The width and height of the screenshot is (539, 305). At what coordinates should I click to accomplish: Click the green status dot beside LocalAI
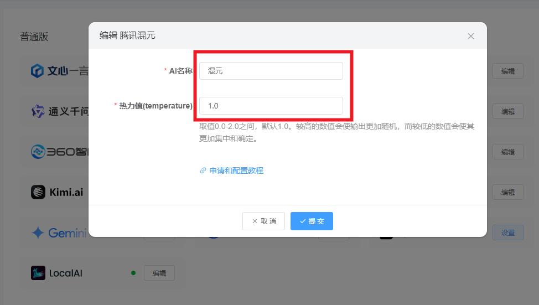point(133,273)
